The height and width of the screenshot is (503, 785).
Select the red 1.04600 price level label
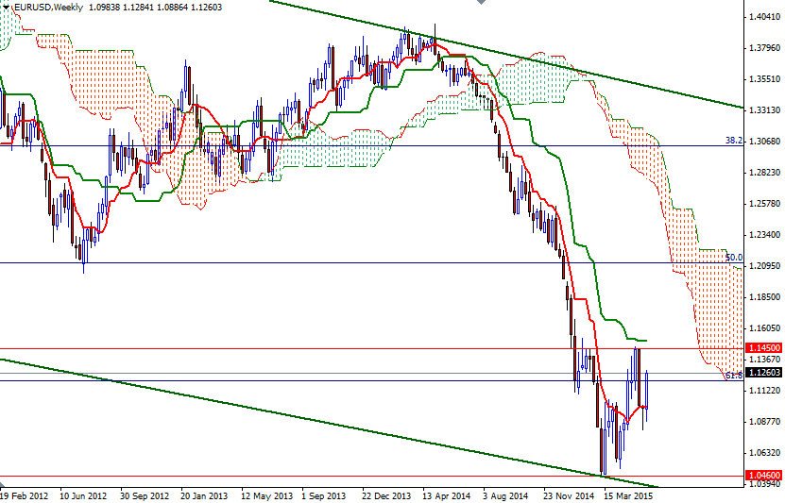(x=763, y=475)
